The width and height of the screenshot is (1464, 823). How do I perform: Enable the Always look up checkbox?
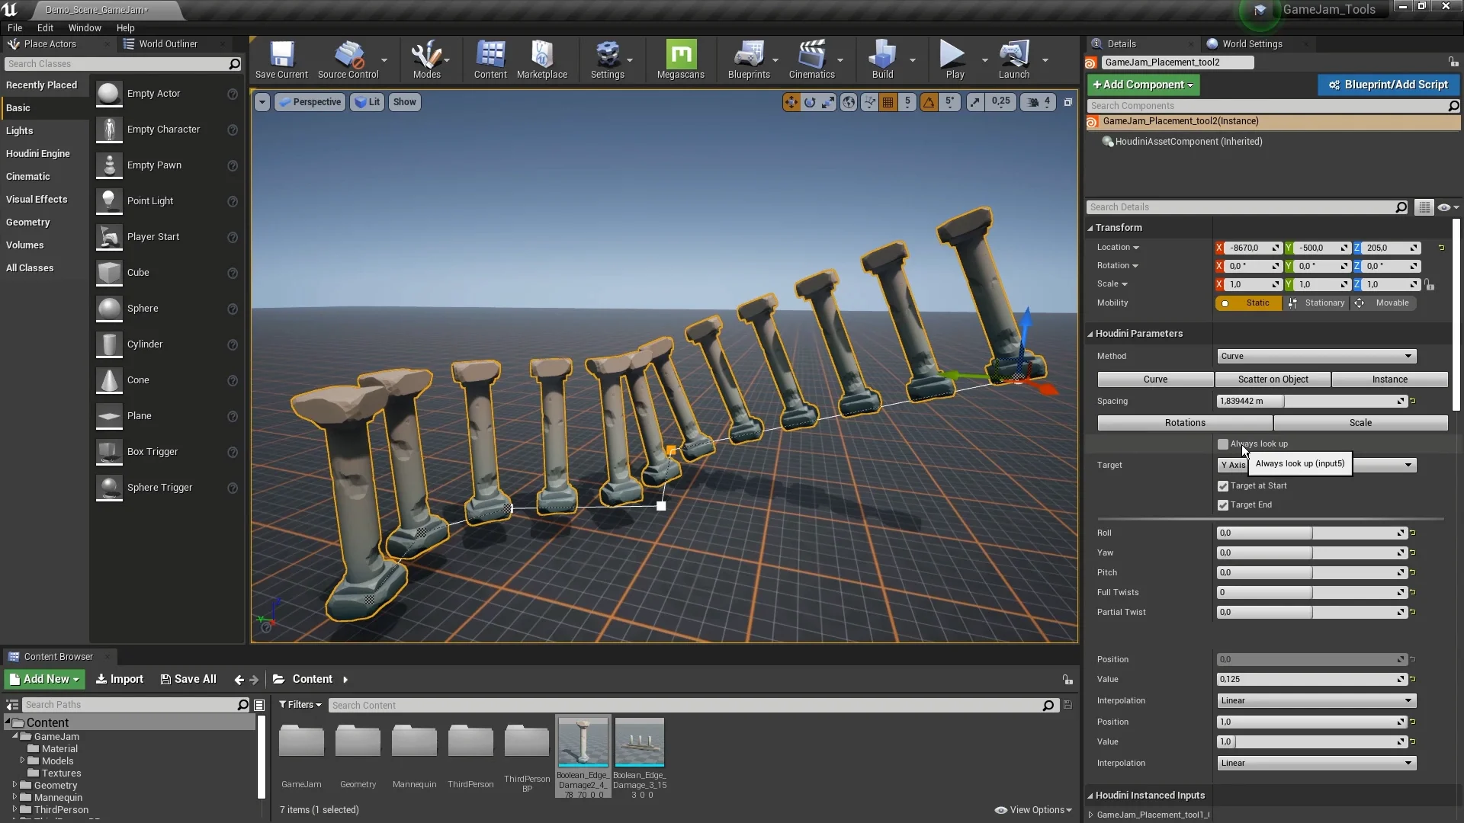point(1223,444)
